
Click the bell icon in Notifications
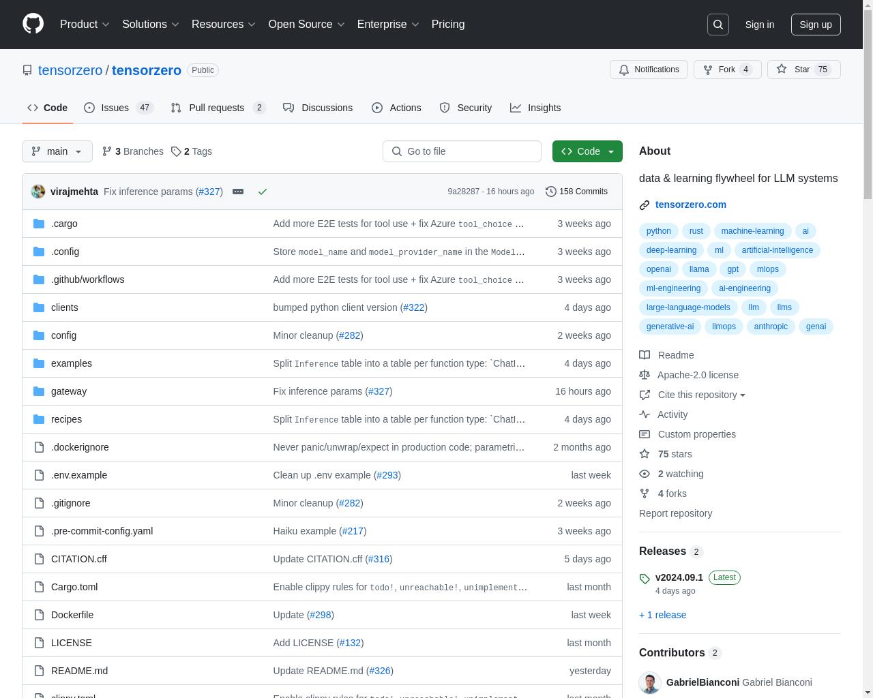click(x=623, y=70)
